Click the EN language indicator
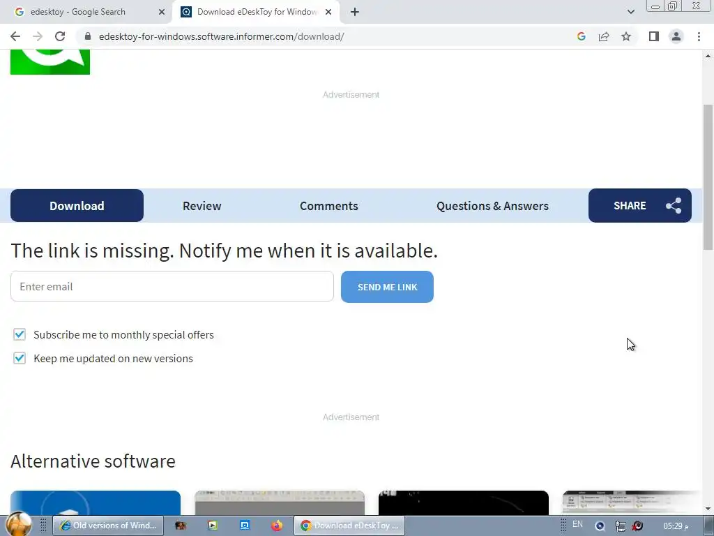This screenshot has height=536, width=714. coord(577,524)
